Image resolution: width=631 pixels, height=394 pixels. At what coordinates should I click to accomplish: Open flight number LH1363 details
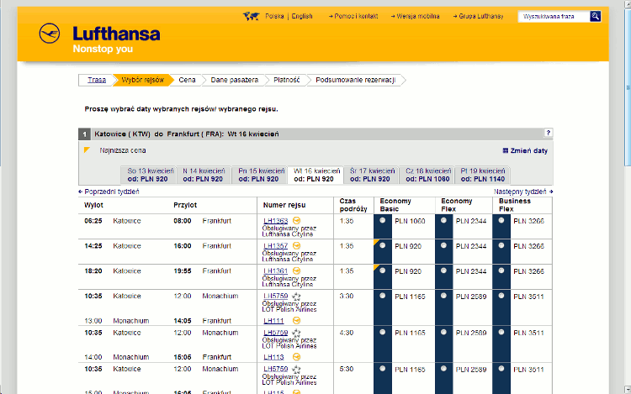(x=276, y=220)
